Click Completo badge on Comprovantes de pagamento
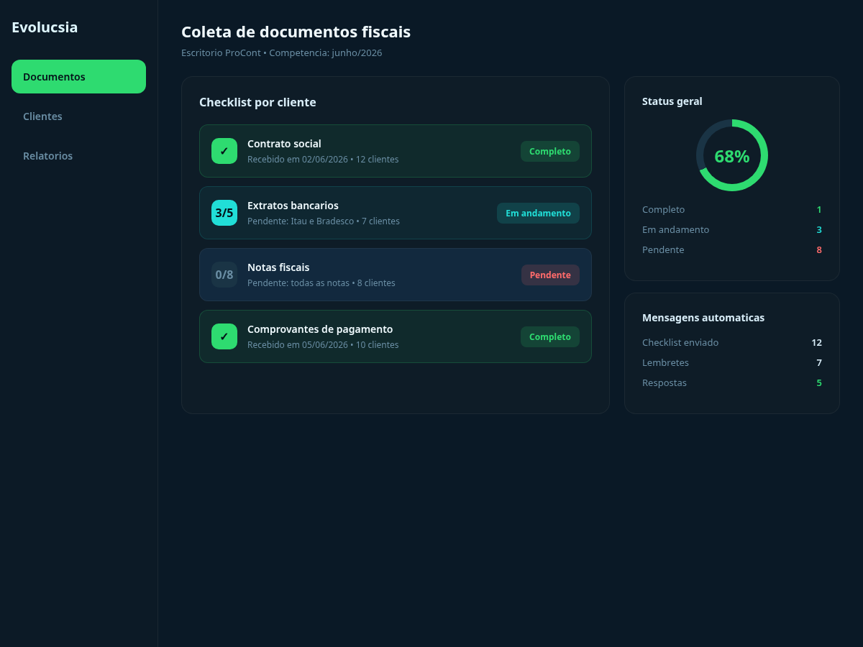Screen dimensions: 863x647 tap(550, 337)
